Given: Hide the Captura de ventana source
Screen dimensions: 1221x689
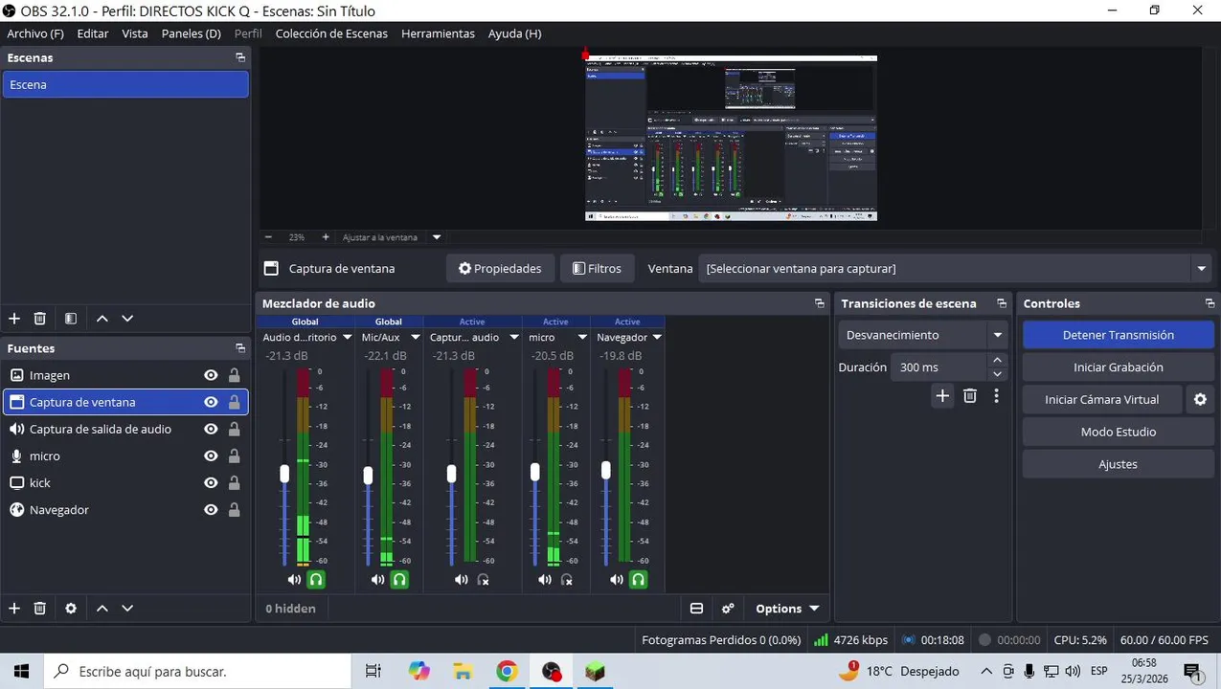Looking at the screenshot, I should 211,402.
